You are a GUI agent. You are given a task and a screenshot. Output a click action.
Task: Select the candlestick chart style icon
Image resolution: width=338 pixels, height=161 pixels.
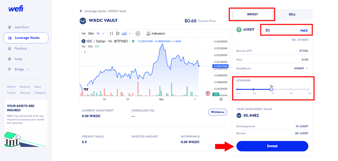[118, 34]
